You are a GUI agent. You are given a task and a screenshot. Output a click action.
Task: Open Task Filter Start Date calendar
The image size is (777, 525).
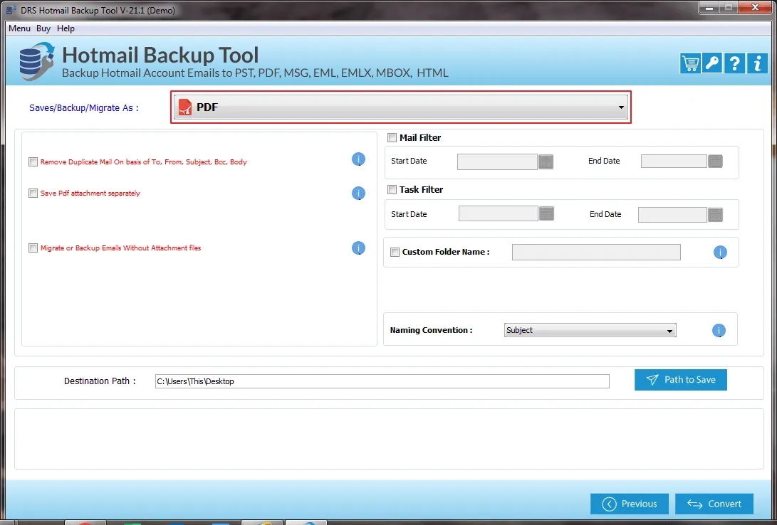(546, 213)
